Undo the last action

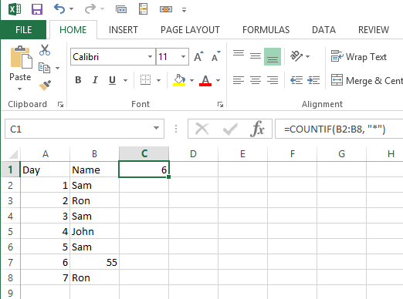point(59,9)
